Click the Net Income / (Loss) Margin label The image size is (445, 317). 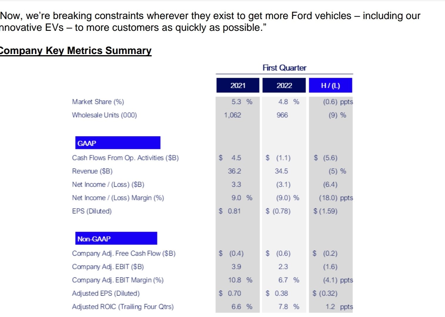click(118, 198)
